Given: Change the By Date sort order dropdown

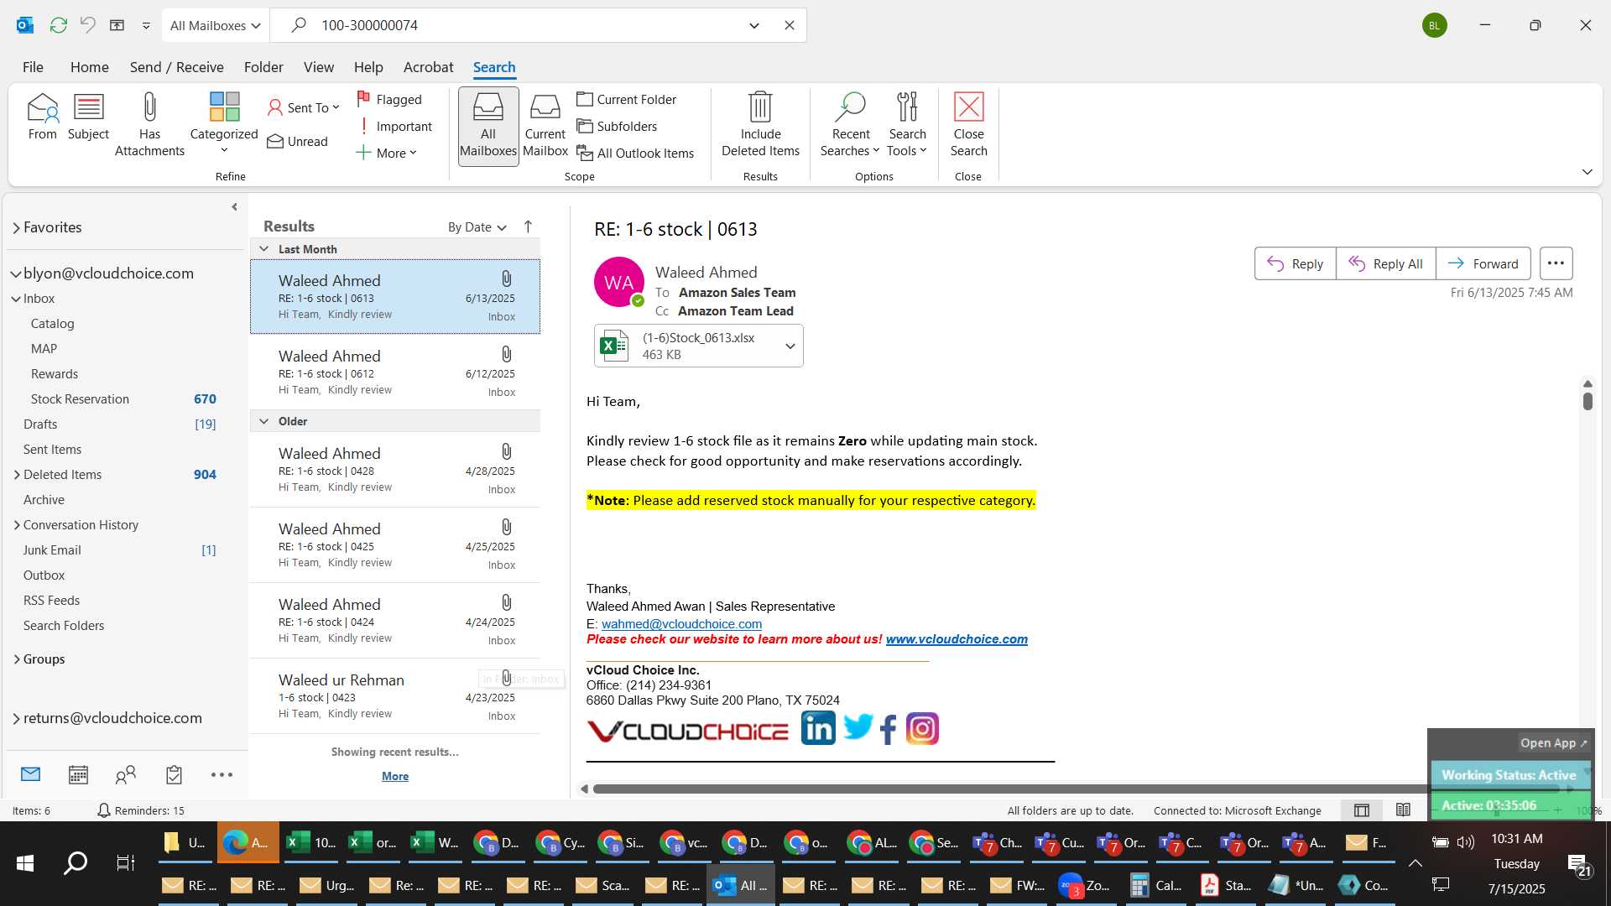Looking at the screenshot, I should pos(477,227).
